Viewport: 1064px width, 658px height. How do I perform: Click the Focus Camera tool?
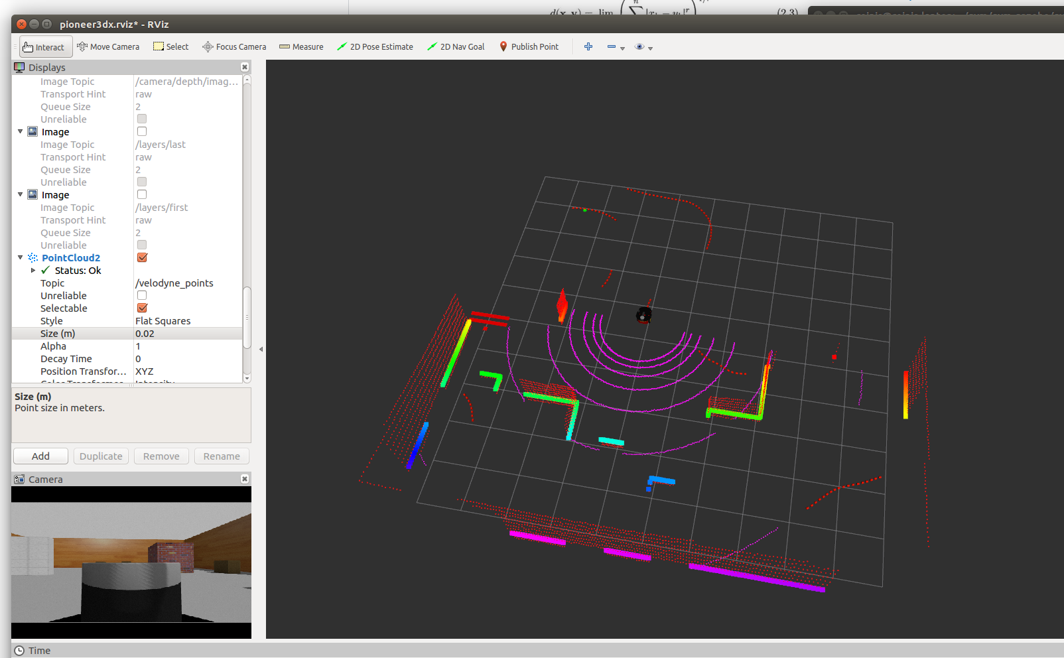click(x=234, y=47)
